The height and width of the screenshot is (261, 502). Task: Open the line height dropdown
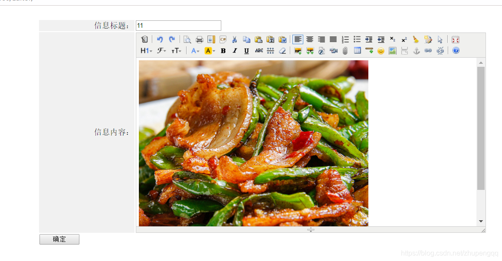click(271, 51)
